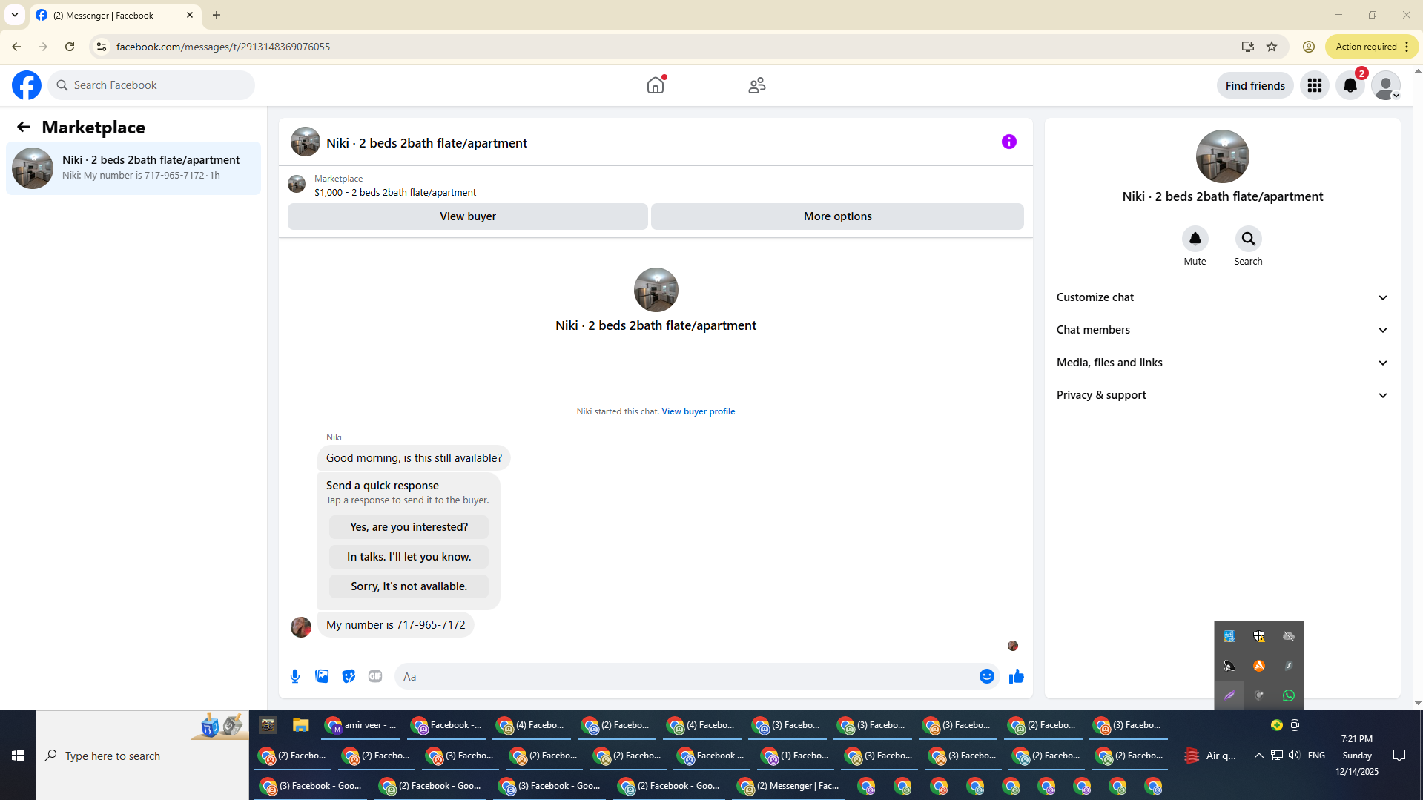
Task: Open Windows notification center
Action: click(x=1399, y=756)
